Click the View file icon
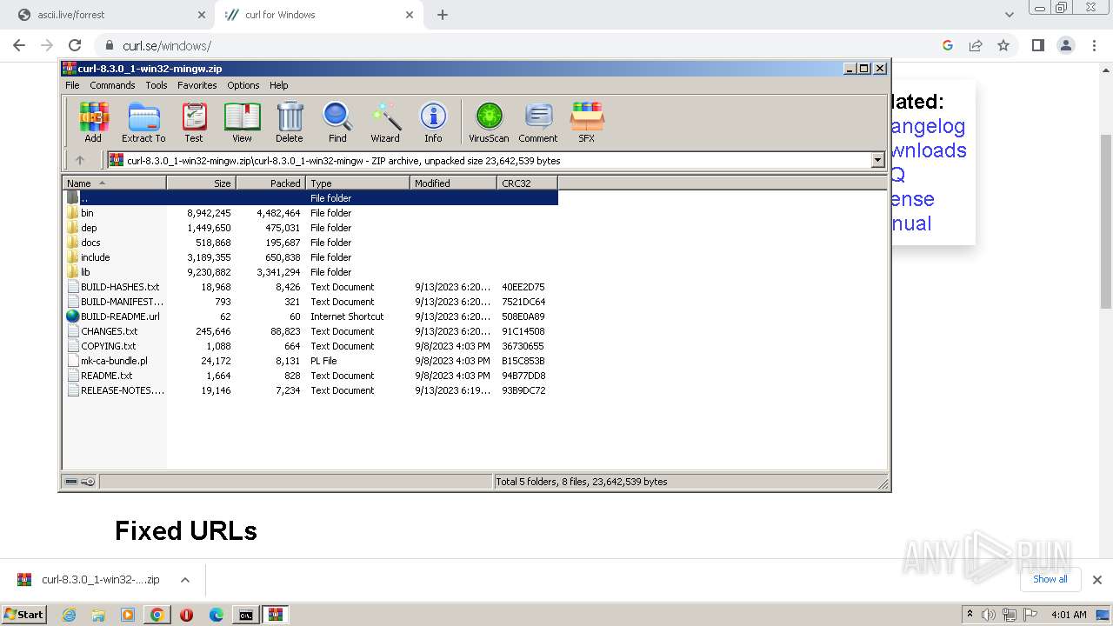 (x=242, y=122)
